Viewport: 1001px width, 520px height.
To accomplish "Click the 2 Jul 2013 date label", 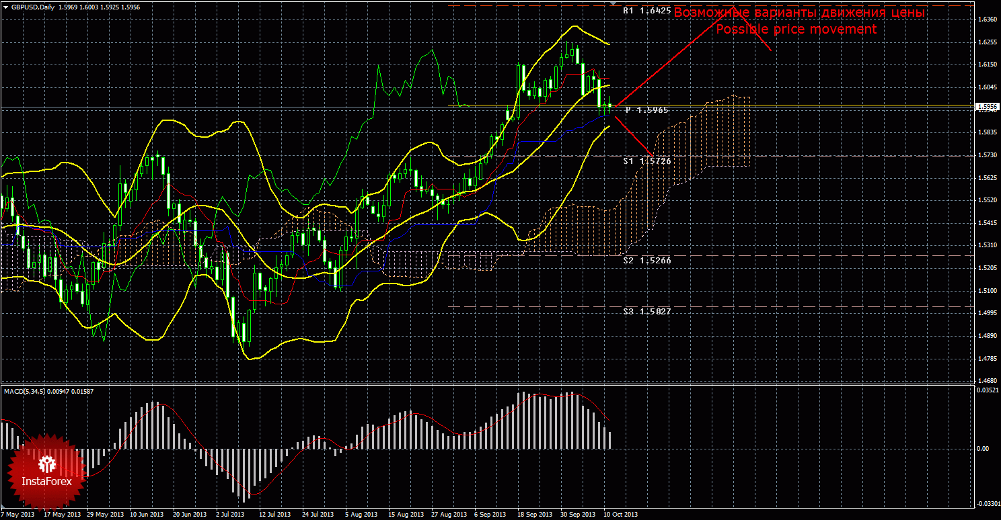I will (x=229, y=515).
